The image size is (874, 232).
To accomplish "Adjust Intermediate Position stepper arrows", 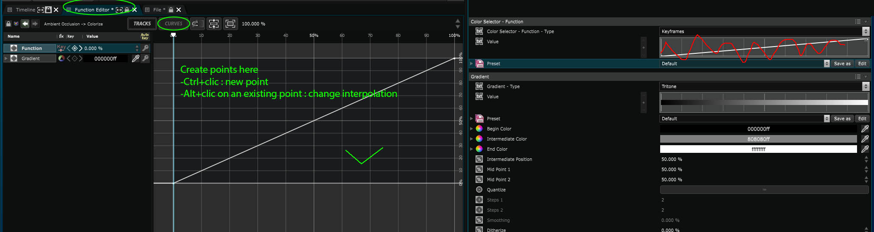I will pos(866,159).
